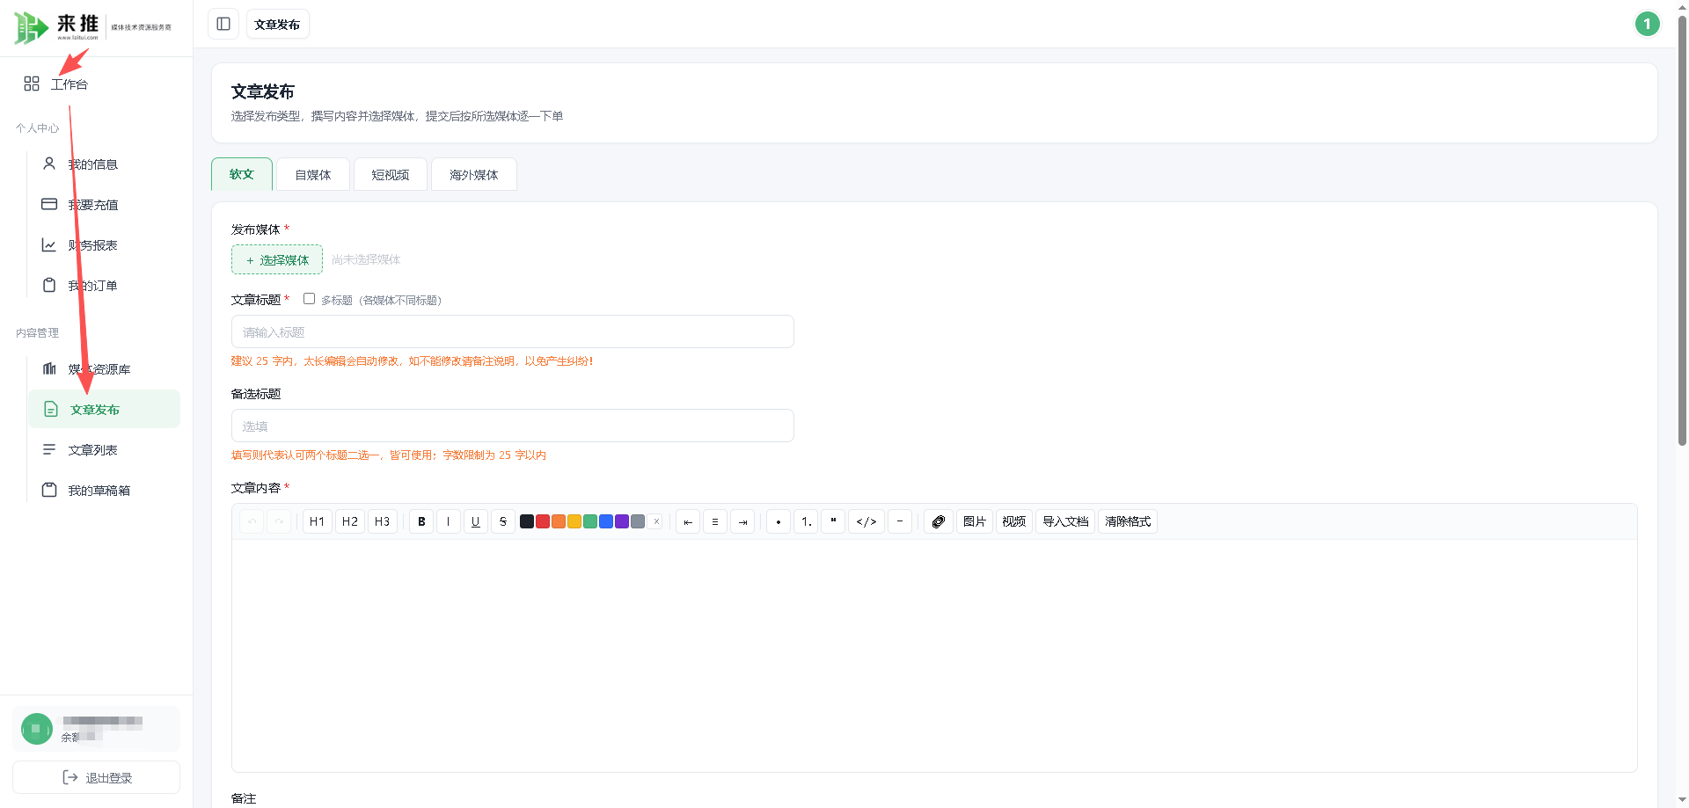Image resolution: width=1689 pixels, height=808 pixels.
Task: Focus the 备选标题 input field
Action: [x=513, y=426]
